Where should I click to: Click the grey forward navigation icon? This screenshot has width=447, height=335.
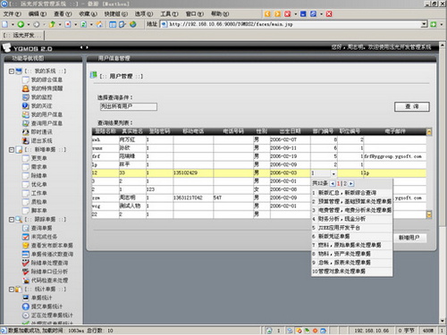[x=37, y=24]
